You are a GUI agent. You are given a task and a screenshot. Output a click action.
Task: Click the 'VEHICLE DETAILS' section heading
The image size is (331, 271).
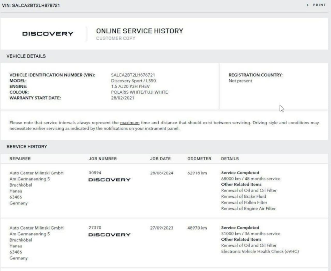coord(26,56)
